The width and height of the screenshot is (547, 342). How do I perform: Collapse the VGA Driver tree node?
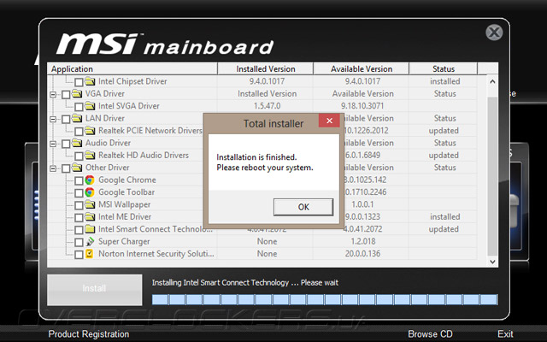pos(53,95)
